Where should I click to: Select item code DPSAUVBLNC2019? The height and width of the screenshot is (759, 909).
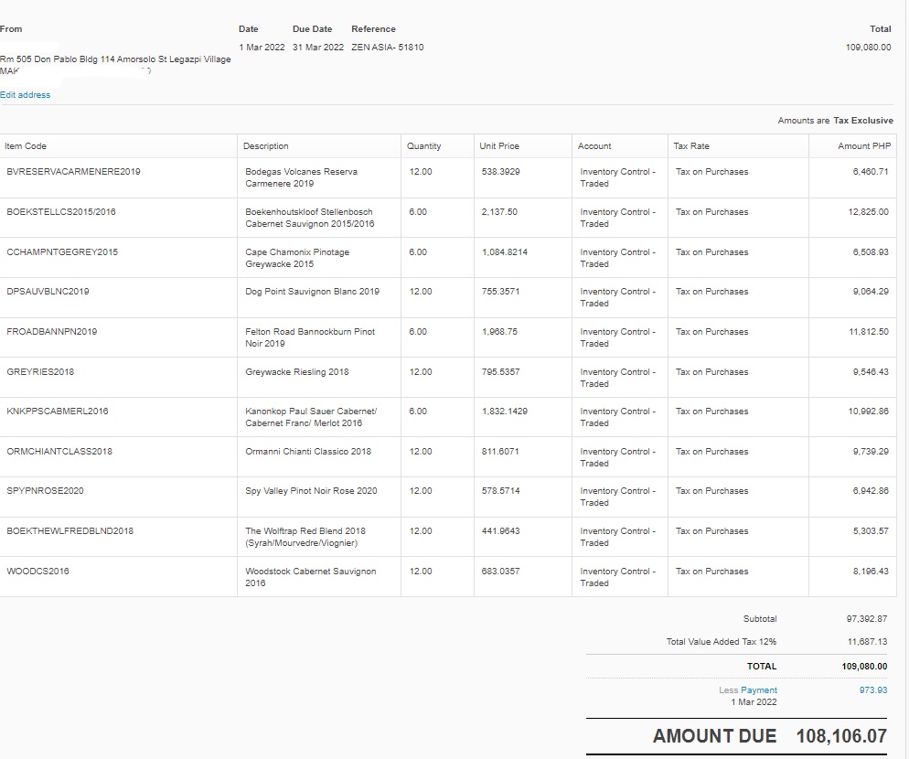pos(48,291)
